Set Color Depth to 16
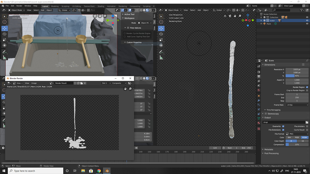Image resolution: width=310 pixels, height=174 pixels. tap(302, 141)
